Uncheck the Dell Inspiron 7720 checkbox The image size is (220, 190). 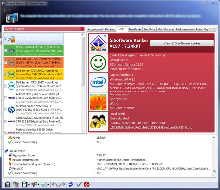6,62
